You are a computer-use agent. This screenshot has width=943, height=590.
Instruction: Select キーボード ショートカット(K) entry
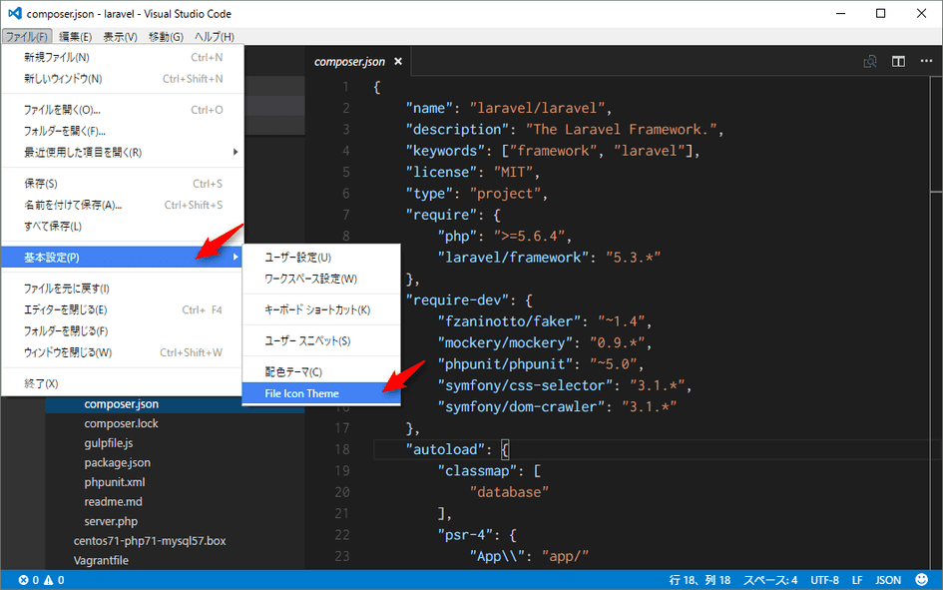click(319, 309)
